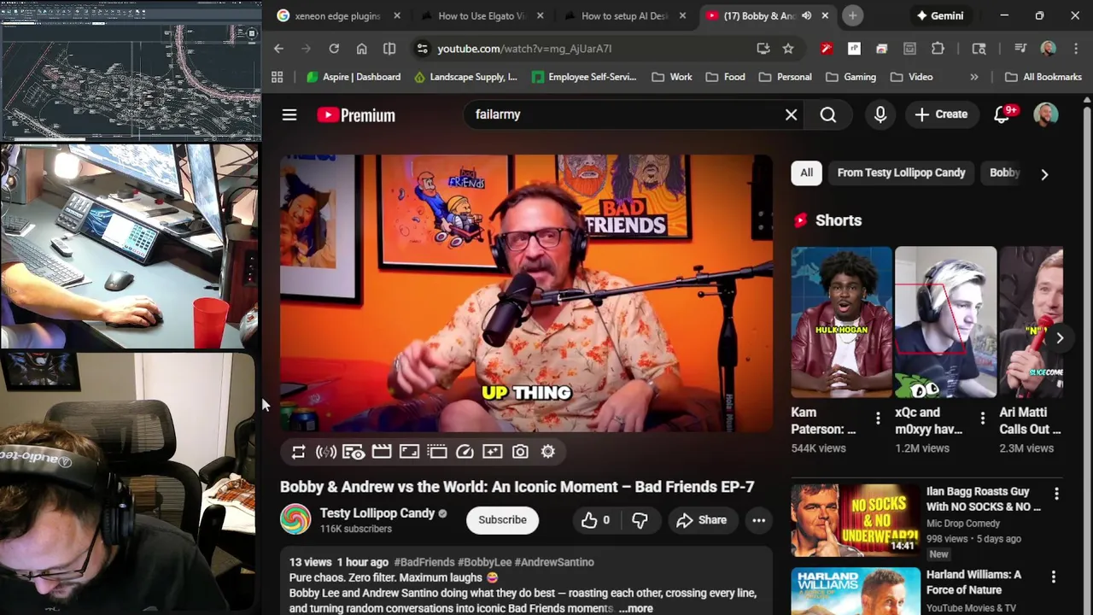The height and width of the screenshot is (615, 1093).
Task: Open options for xQc and m0xyy short
Action: [982, 418]
